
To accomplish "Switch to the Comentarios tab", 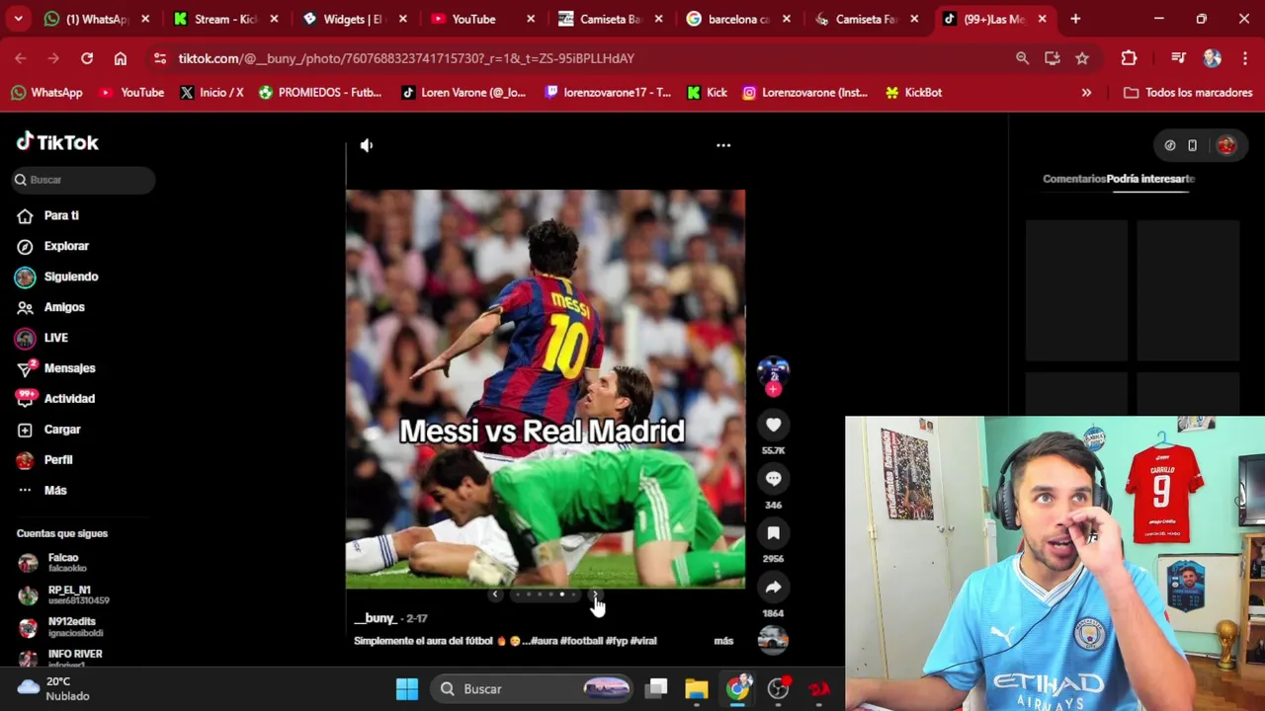I will (x=1074, y=179).
